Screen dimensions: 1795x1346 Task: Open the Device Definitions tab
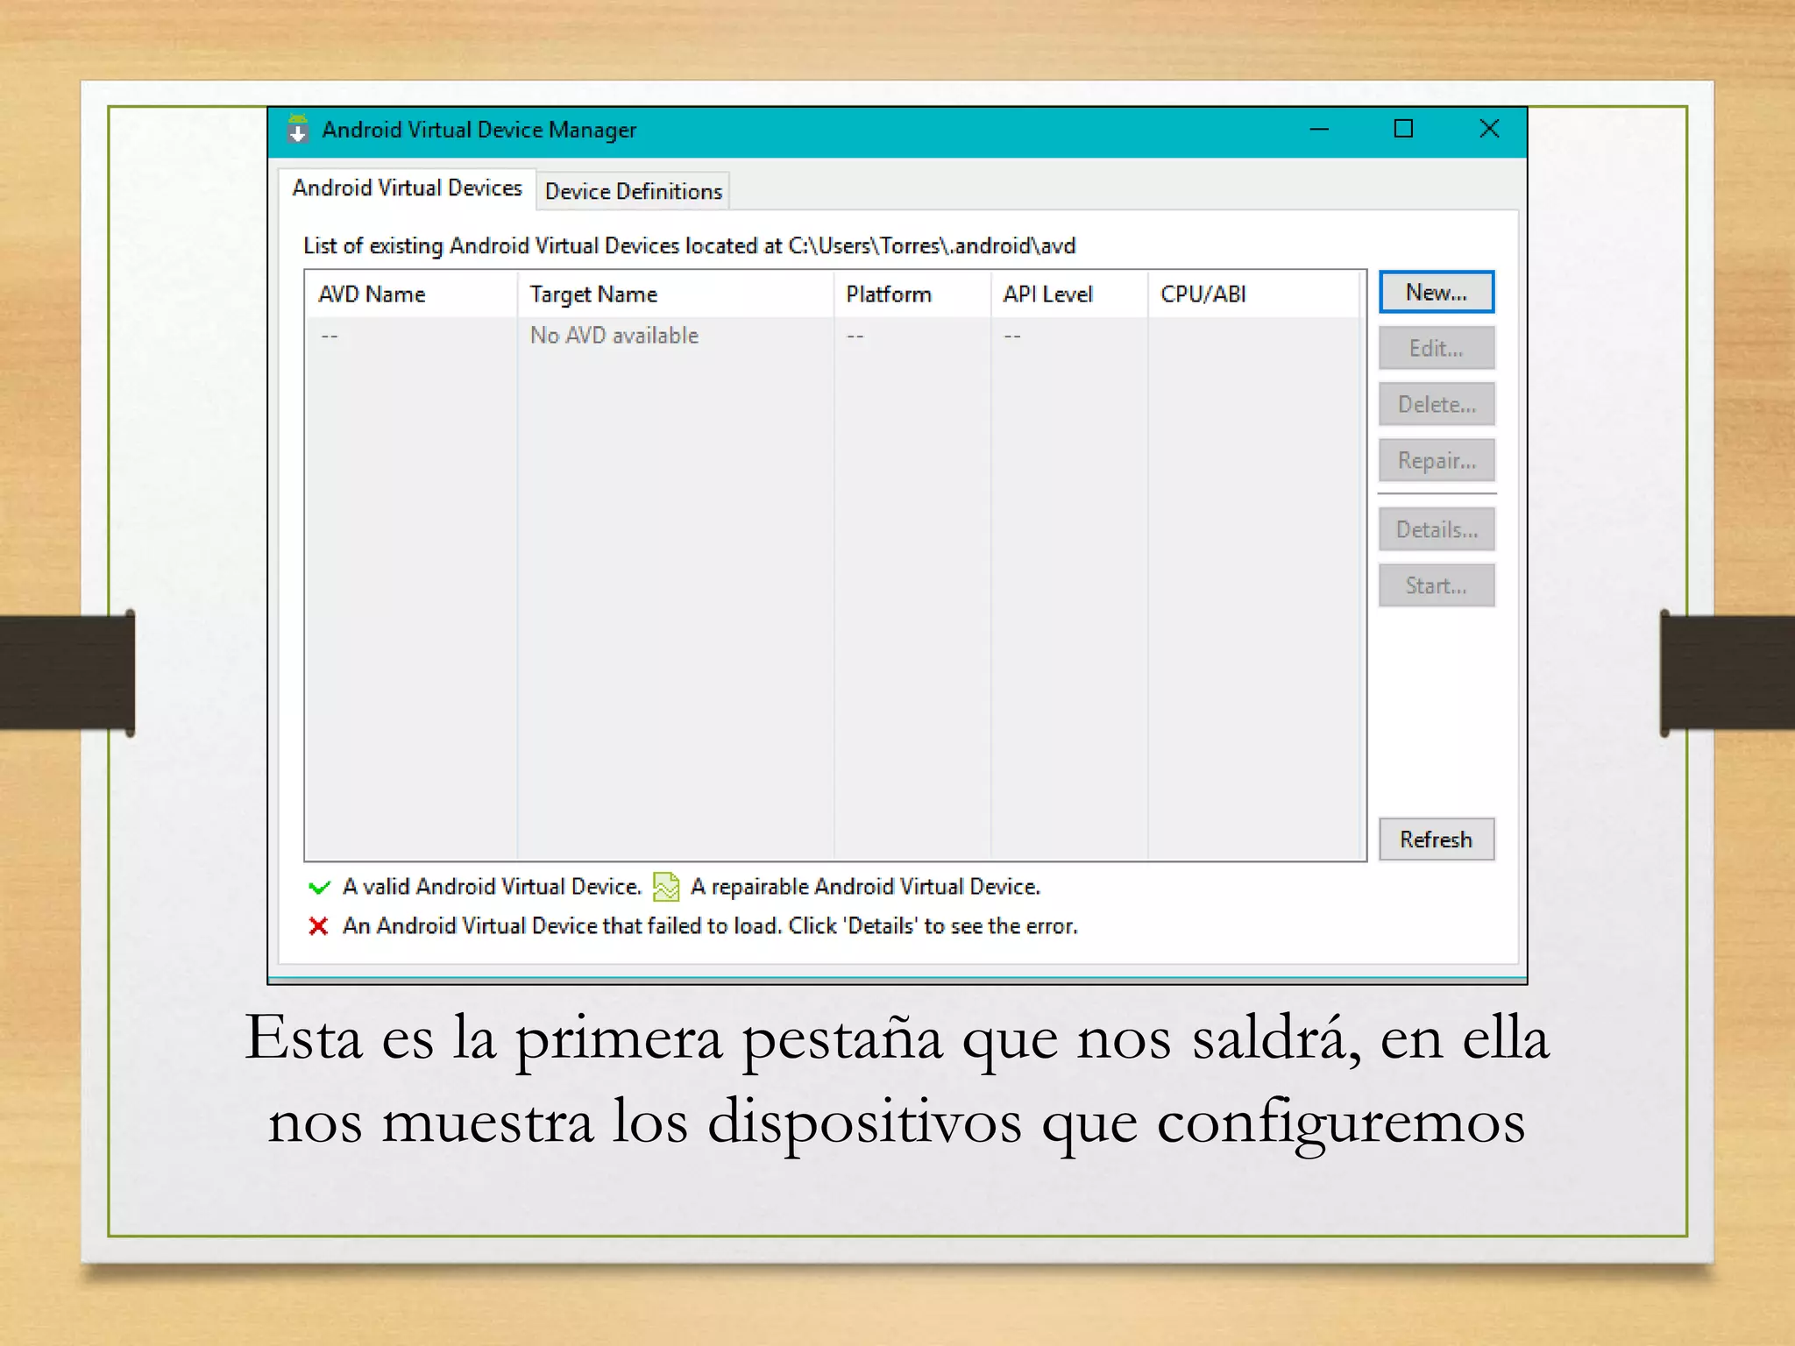point(633,191)
